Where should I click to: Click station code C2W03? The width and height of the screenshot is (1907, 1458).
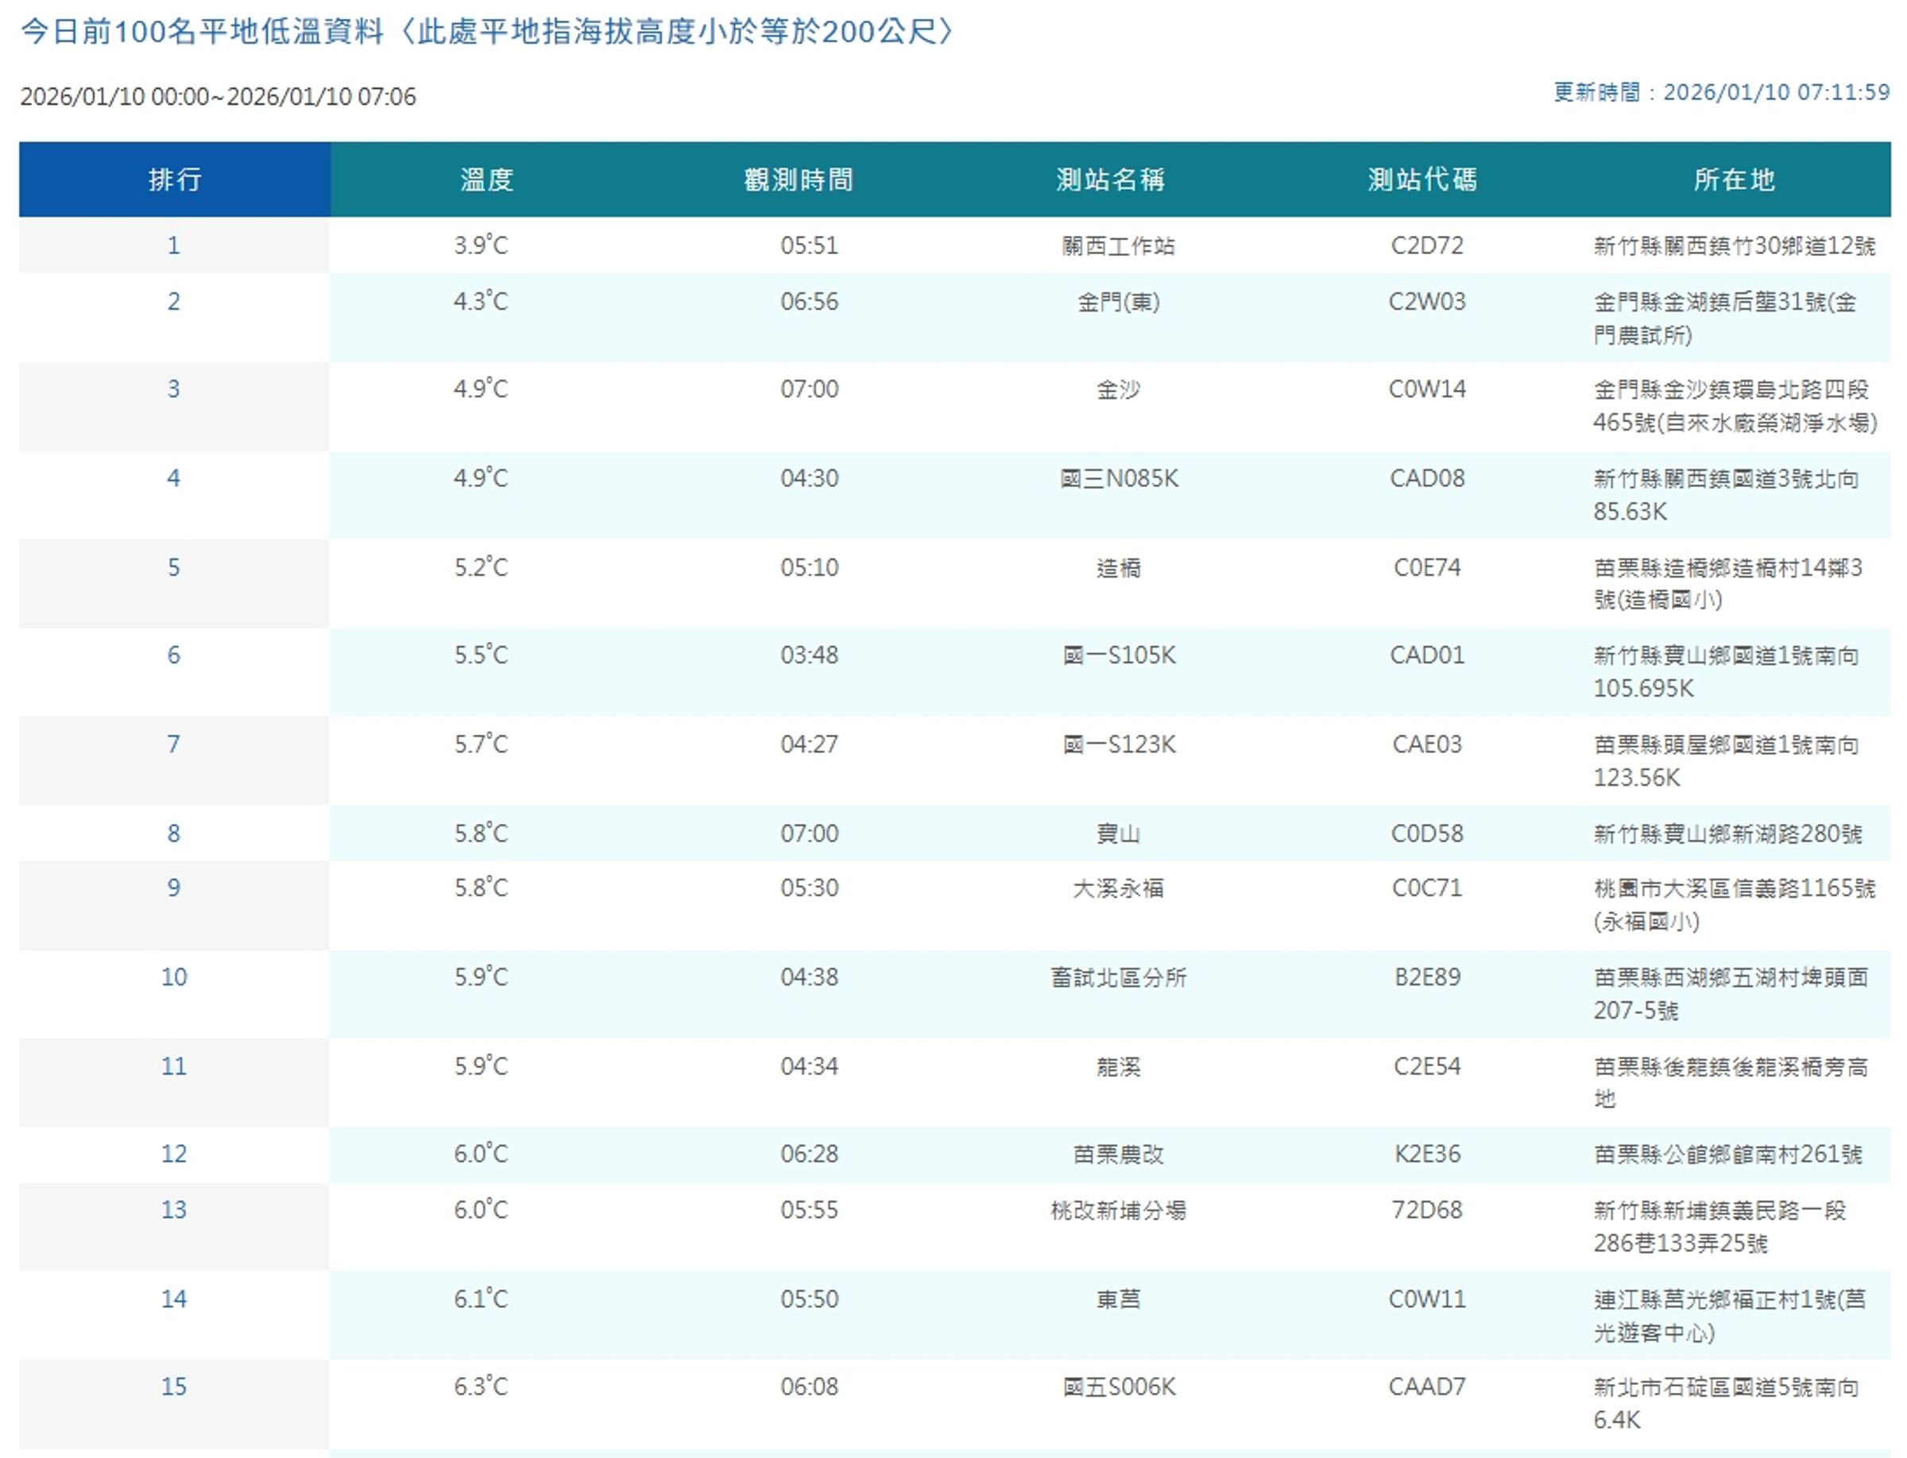1426,302
